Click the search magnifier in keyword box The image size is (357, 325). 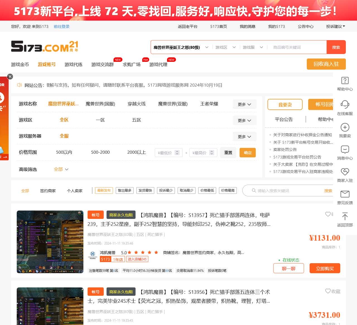pyautogui.click(x=254, y=190)
